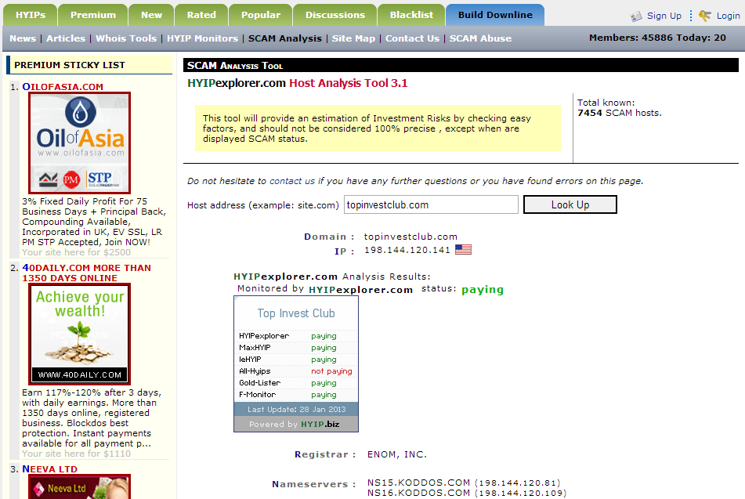
Task: Select the F-Monitor row
Action: click(295, 395)
